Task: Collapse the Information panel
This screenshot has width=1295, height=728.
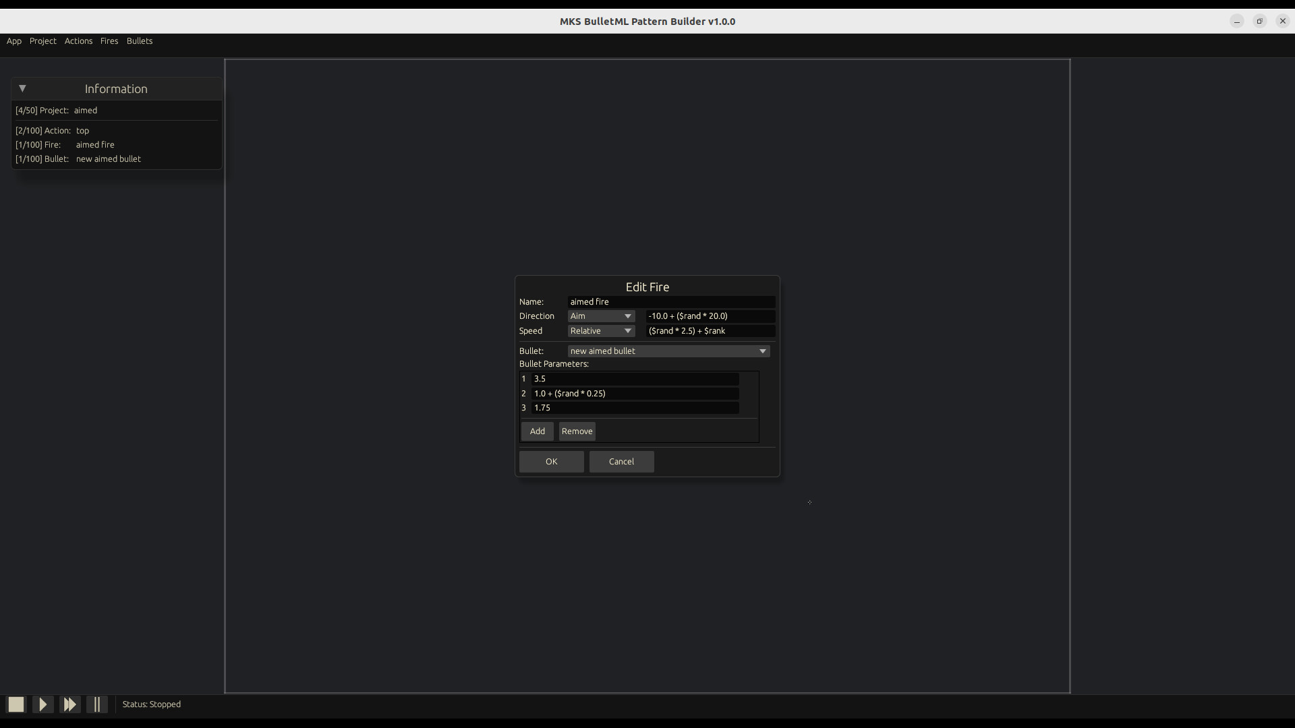Action: click(x=22, y=88)
